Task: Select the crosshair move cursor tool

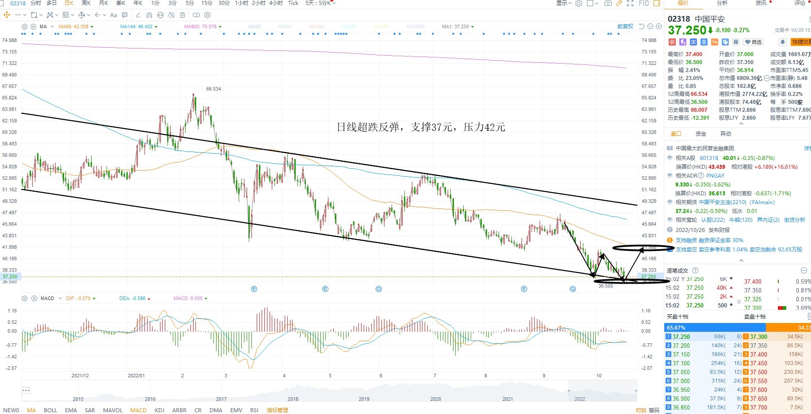Action: tap(7, 15)
